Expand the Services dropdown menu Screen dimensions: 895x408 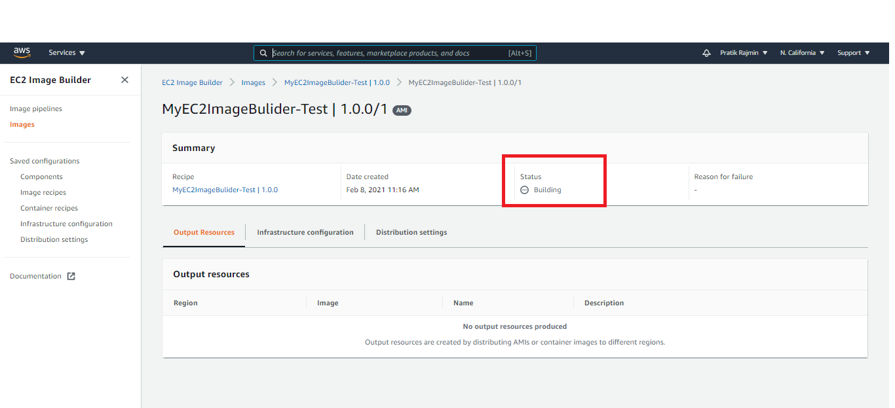pos(67,53)
